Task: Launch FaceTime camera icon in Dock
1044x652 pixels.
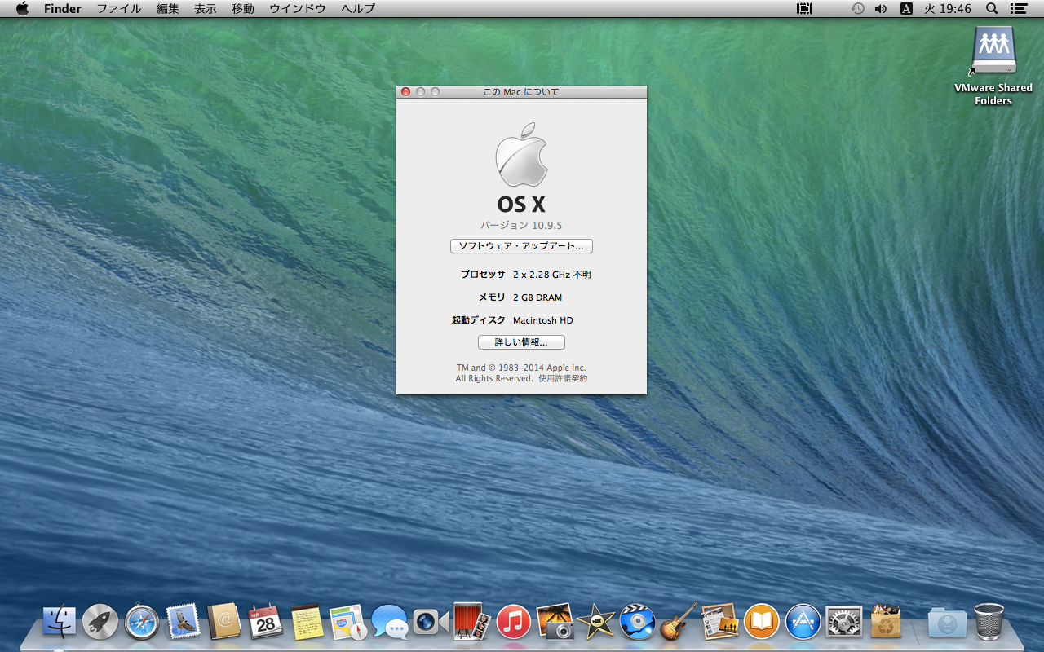Action: [x=431, y=623]
